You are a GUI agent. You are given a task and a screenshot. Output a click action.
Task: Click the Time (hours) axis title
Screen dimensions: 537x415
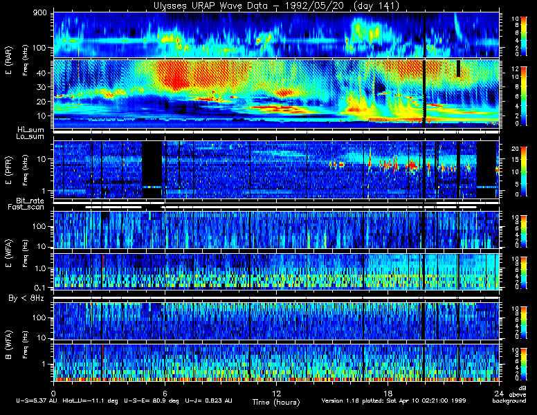276,403
